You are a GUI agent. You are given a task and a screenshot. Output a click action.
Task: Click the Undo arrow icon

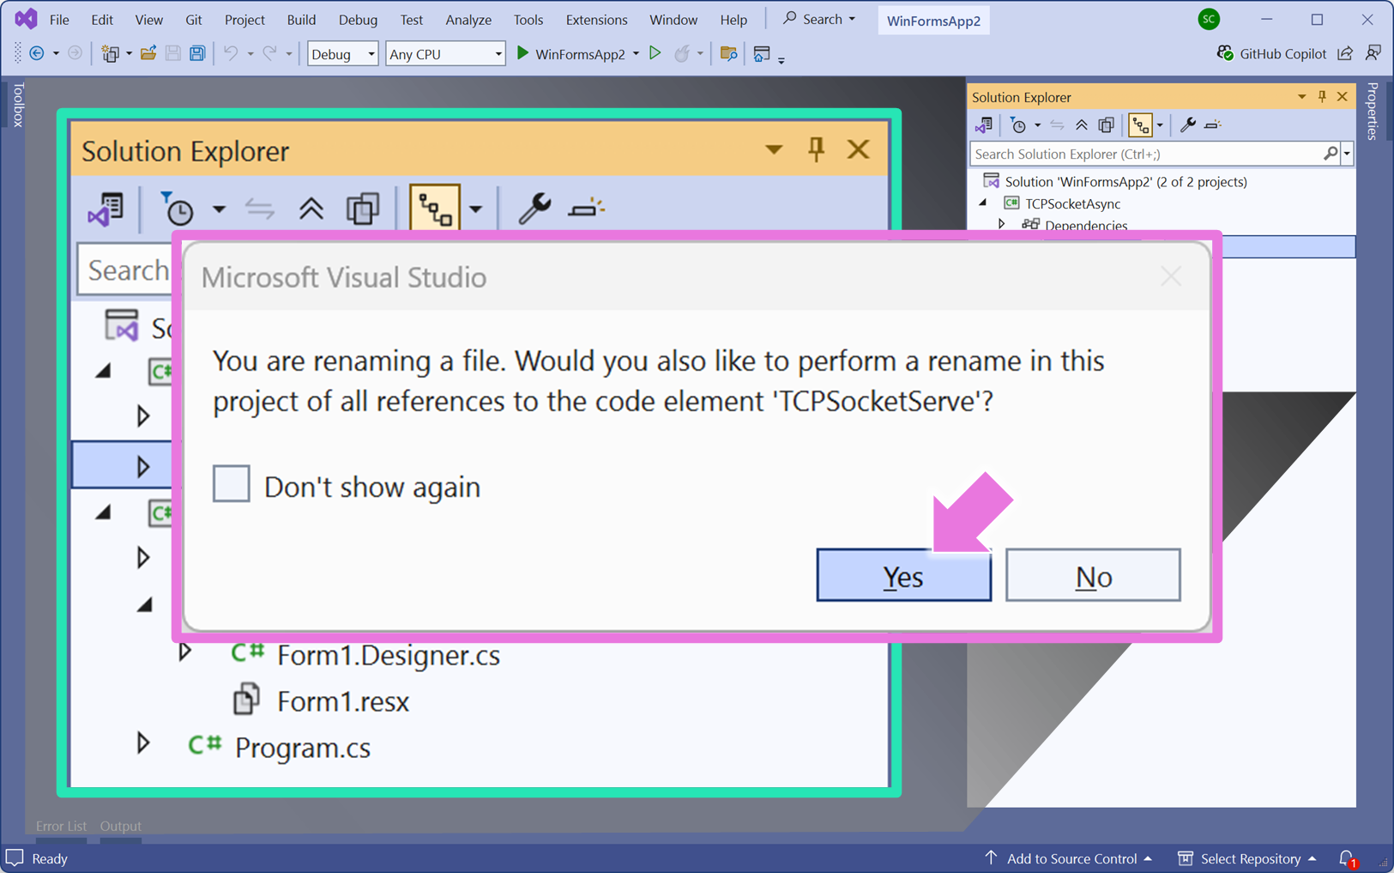[230, 53]
